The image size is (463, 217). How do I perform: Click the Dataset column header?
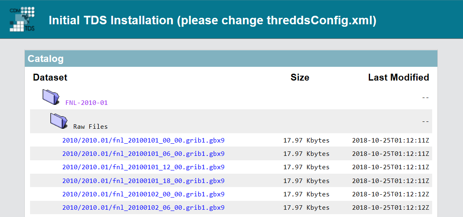click(x=50, y=77)
